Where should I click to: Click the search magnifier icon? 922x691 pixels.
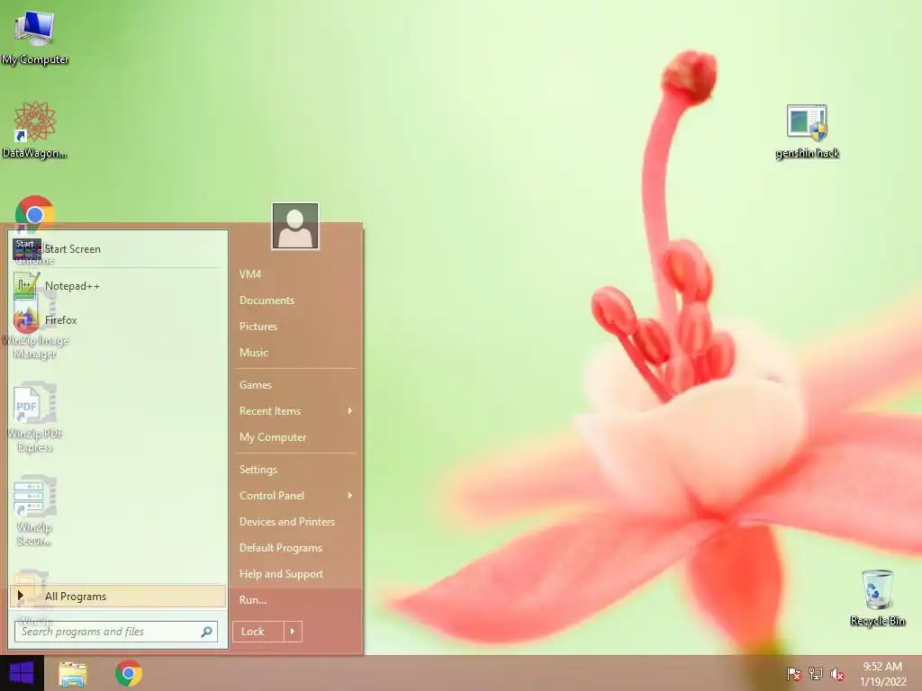tap(206, 632)
